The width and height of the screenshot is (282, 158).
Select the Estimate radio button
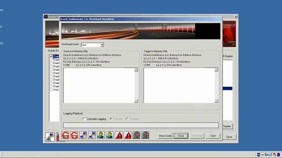(111, 119)
